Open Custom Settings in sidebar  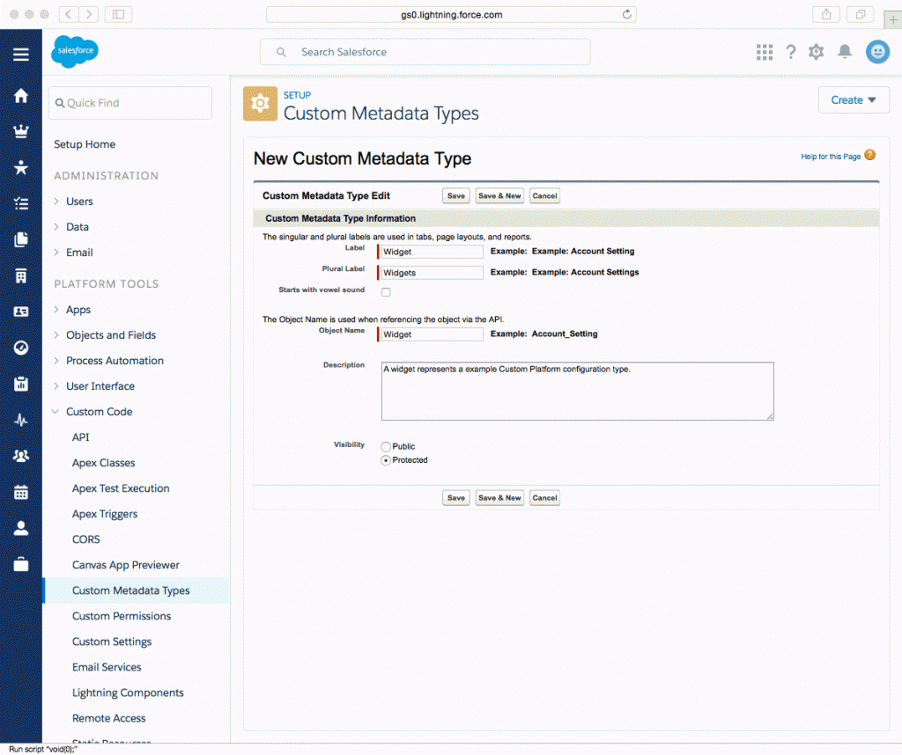(x=112, y=641)
